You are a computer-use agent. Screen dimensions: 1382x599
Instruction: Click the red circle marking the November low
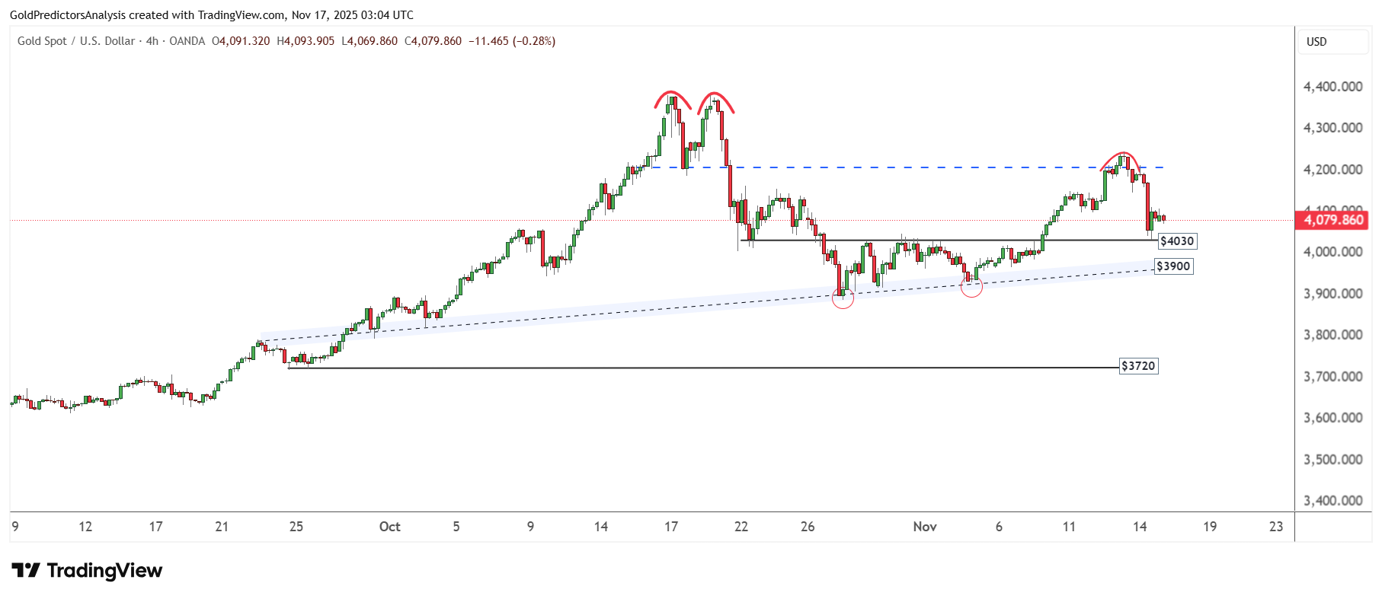pos(971,286)
